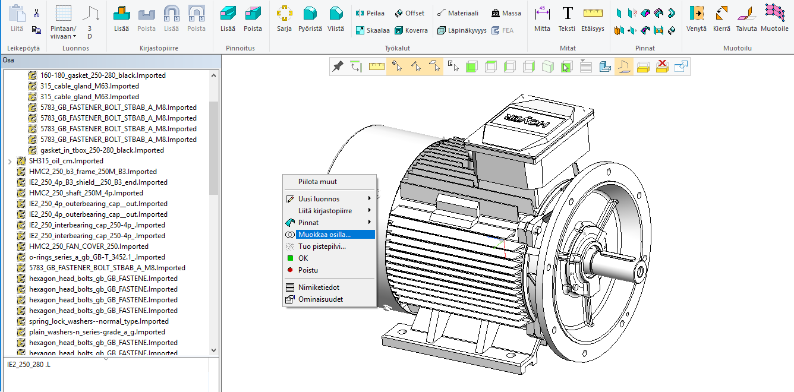Click the Taivuta bend tool
Image resolution: width=794 pixels, height=392 pixels.
[746, 18]
